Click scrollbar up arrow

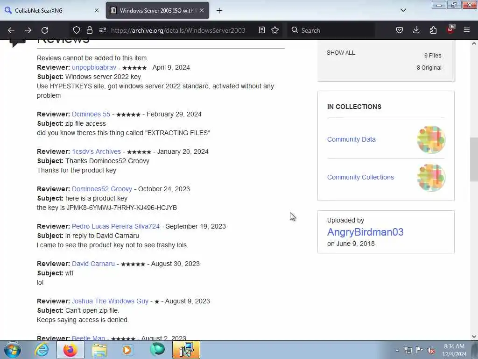pyautogui.click(x=474, y=43)
